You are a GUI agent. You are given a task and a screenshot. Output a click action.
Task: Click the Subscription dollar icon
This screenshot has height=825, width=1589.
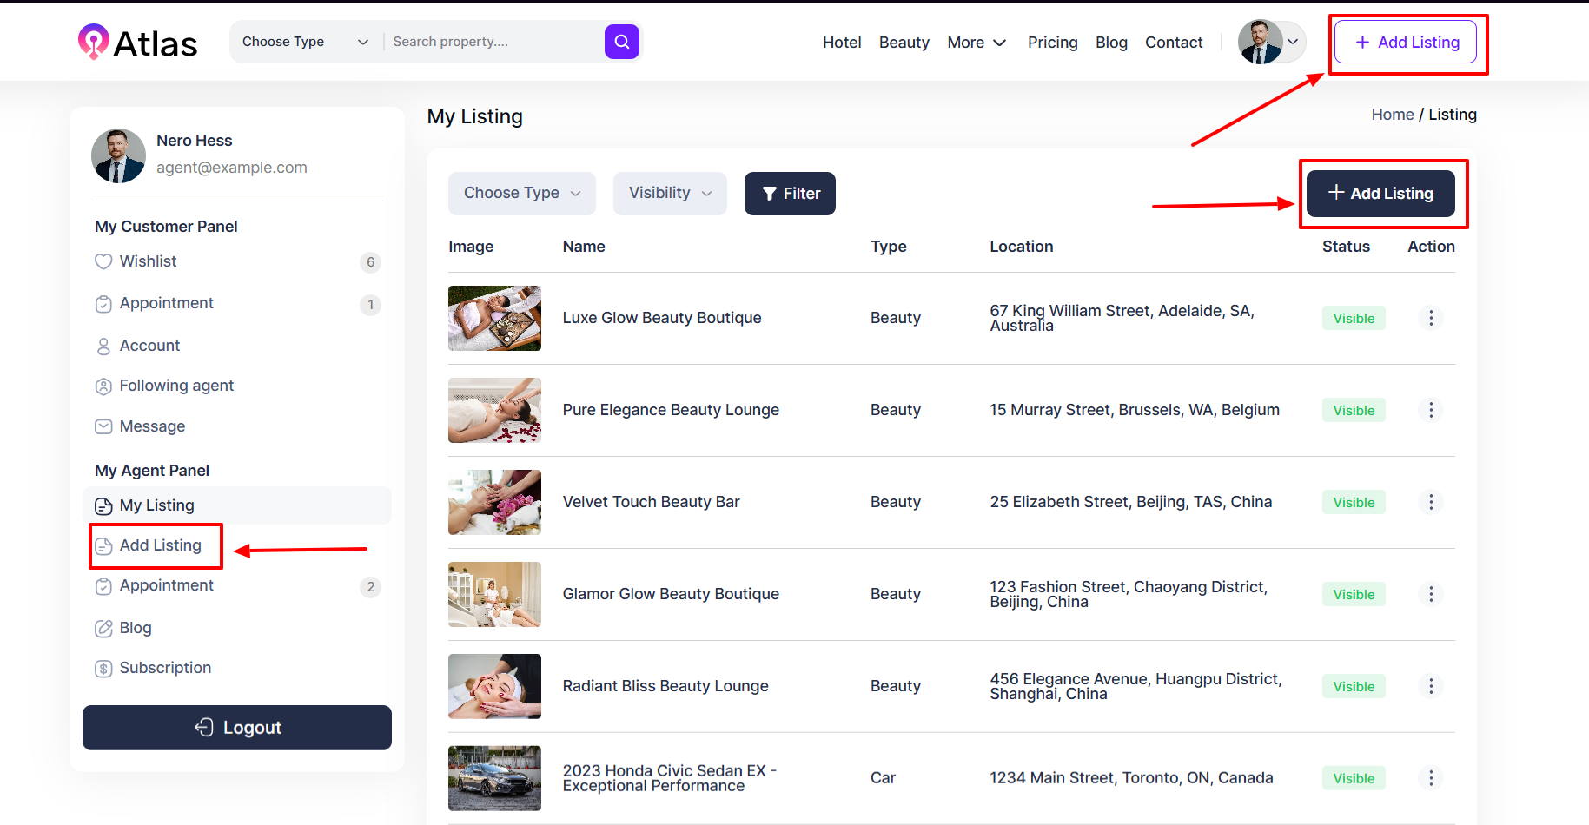[x=103, y=668]
